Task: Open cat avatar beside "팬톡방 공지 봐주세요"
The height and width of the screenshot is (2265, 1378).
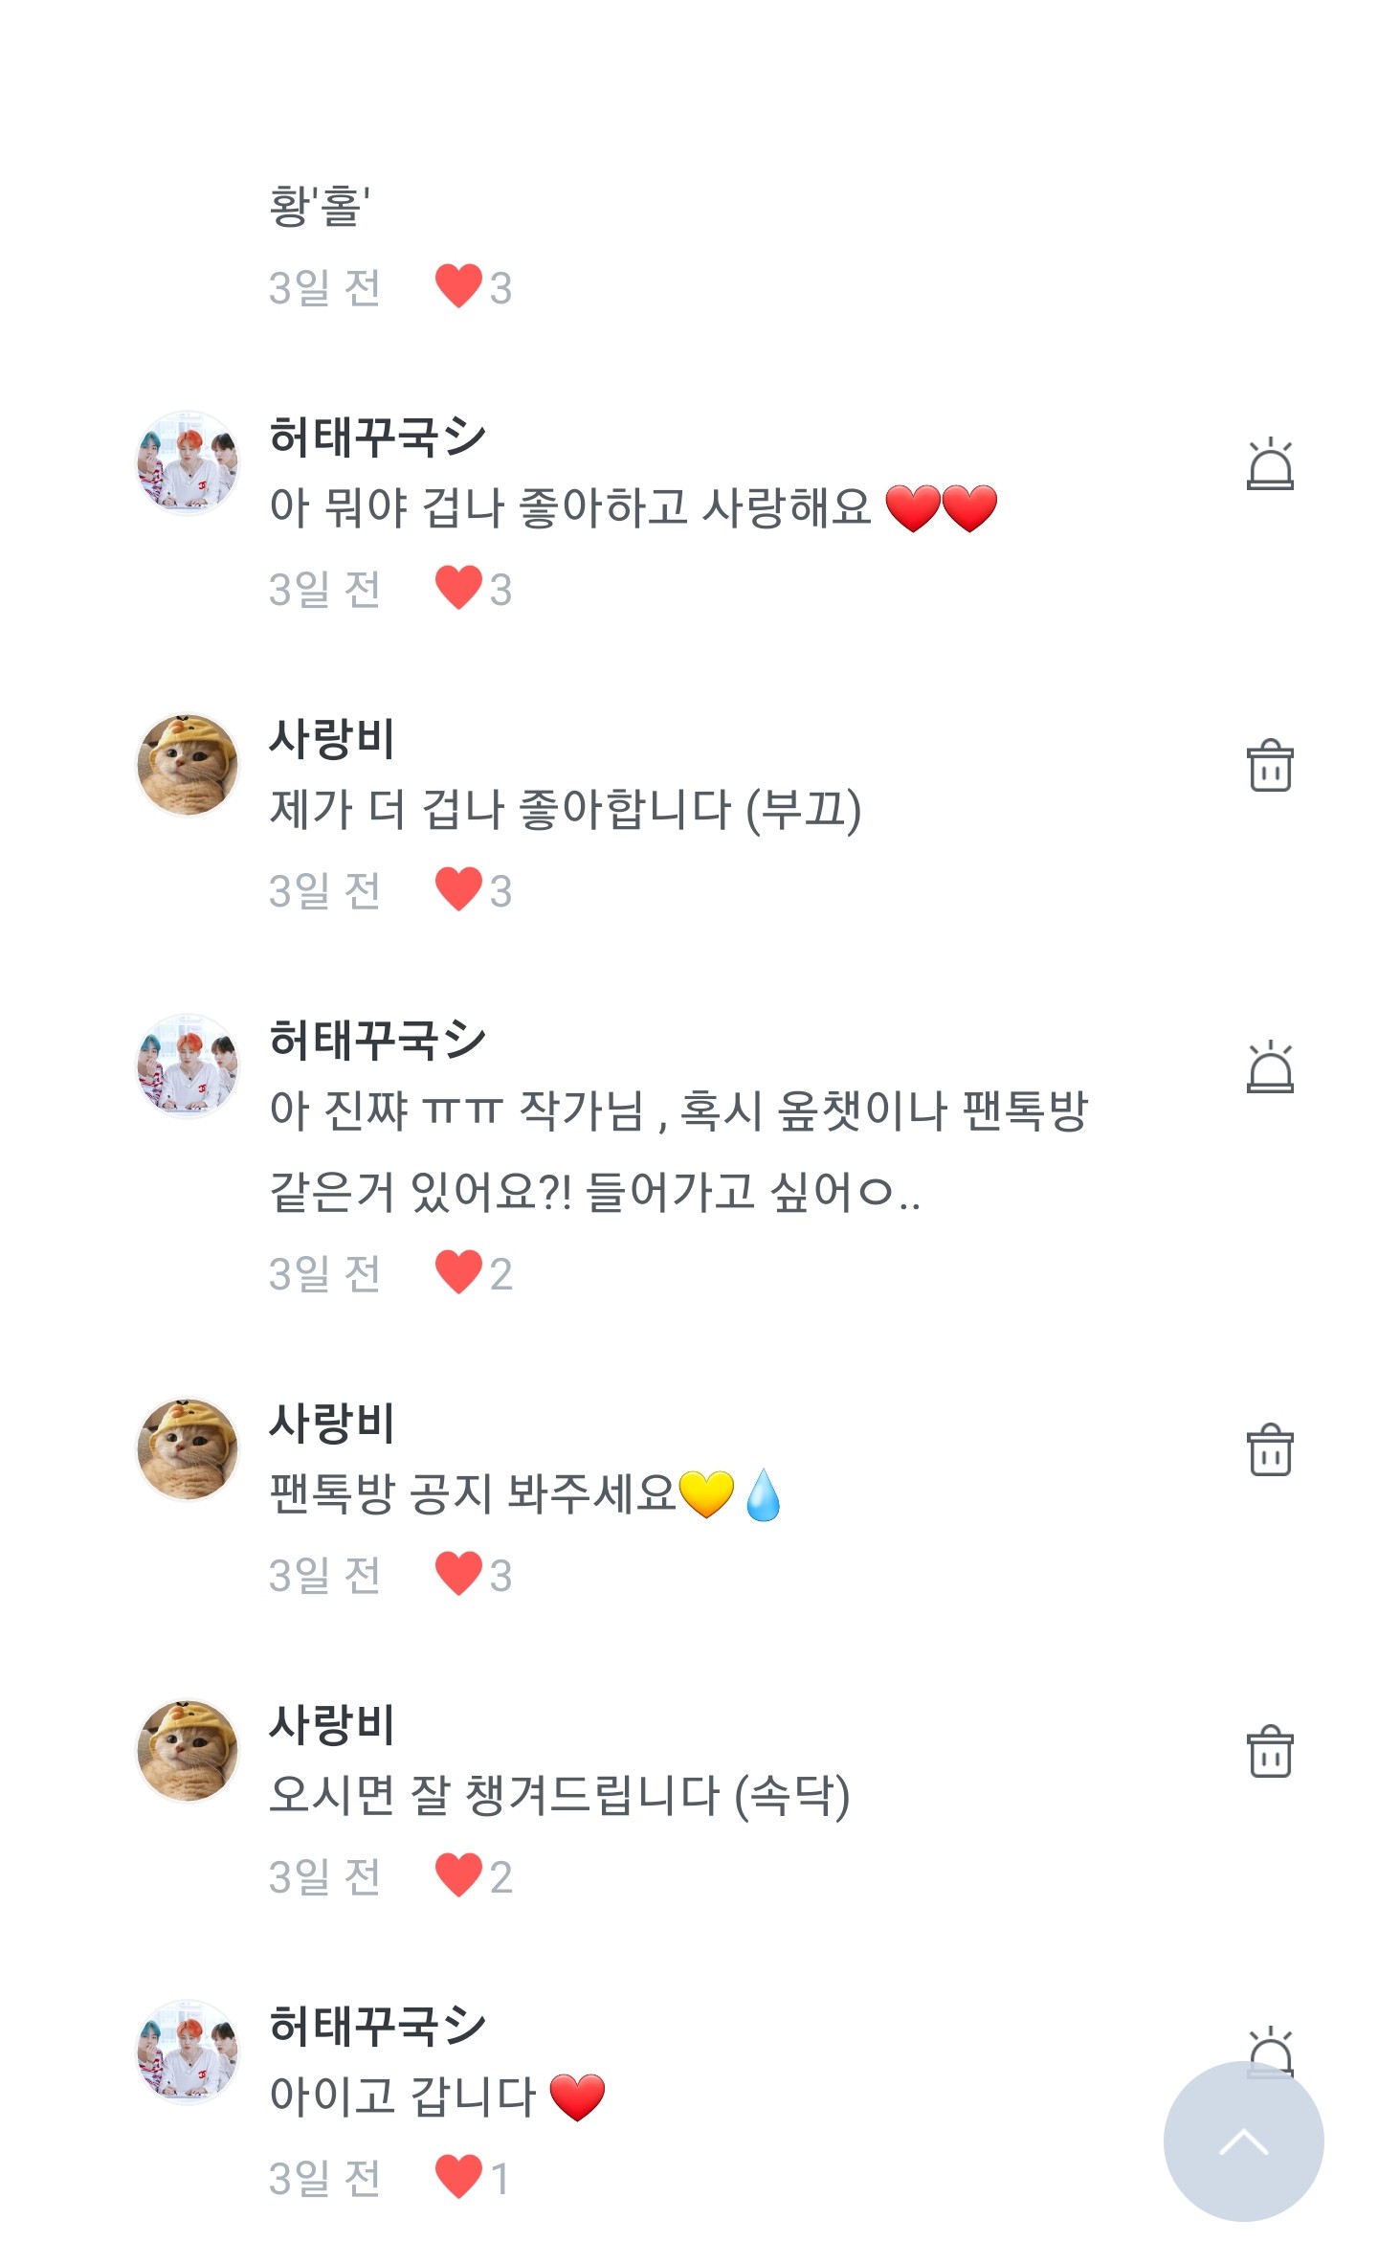Action: coord(188,1450)
